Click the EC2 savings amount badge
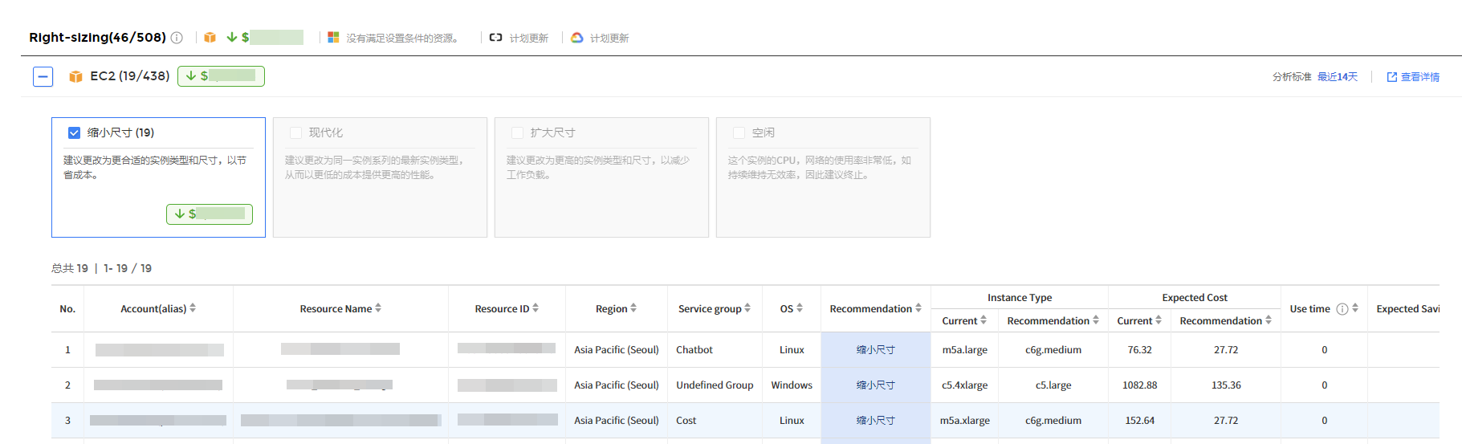The width and height of the screenshot is (1462, 444). [221, 76]
